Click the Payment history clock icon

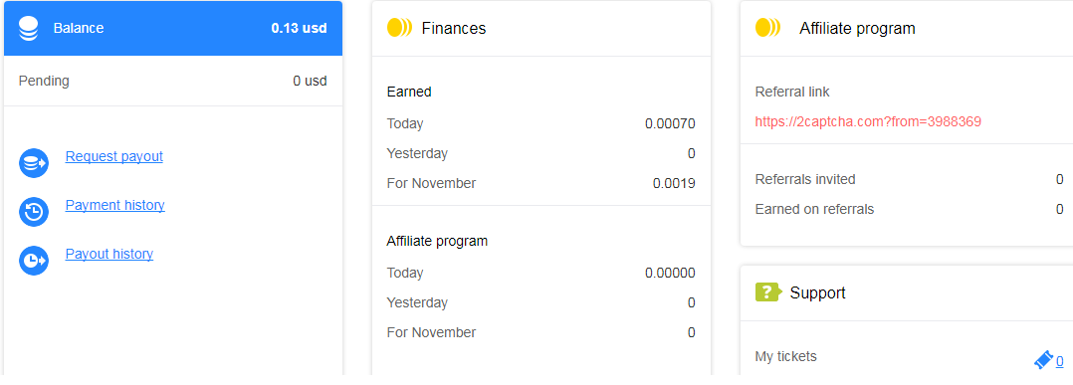click(x=34, y=212)
